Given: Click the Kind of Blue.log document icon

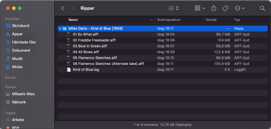Looking at the screenshot, I should 69,70.
